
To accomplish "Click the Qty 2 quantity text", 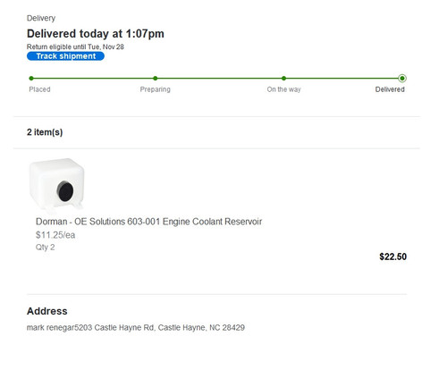I will [x=46, y=248].
